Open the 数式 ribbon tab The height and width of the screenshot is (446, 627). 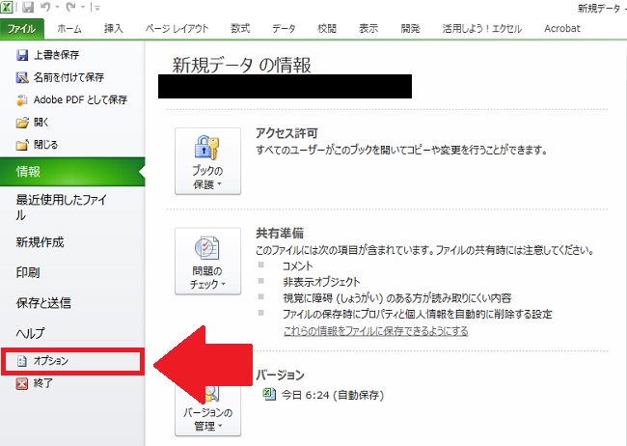[x=240, y=29]
